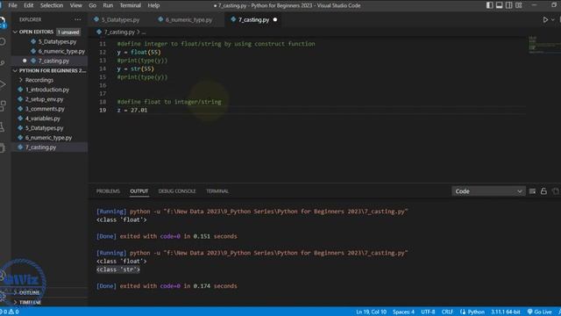
Task: Run the Python file with play button
Action: pyautogui.click(x=545, y=19)
